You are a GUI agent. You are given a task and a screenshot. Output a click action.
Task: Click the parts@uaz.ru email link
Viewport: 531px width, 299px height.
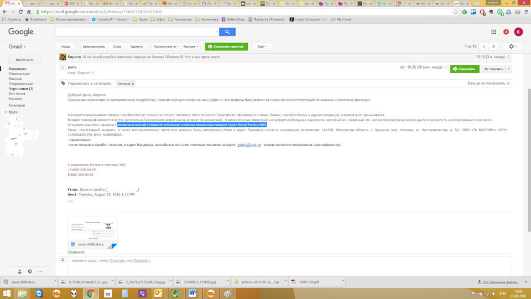pyautogui.click(x=249, y=145)
